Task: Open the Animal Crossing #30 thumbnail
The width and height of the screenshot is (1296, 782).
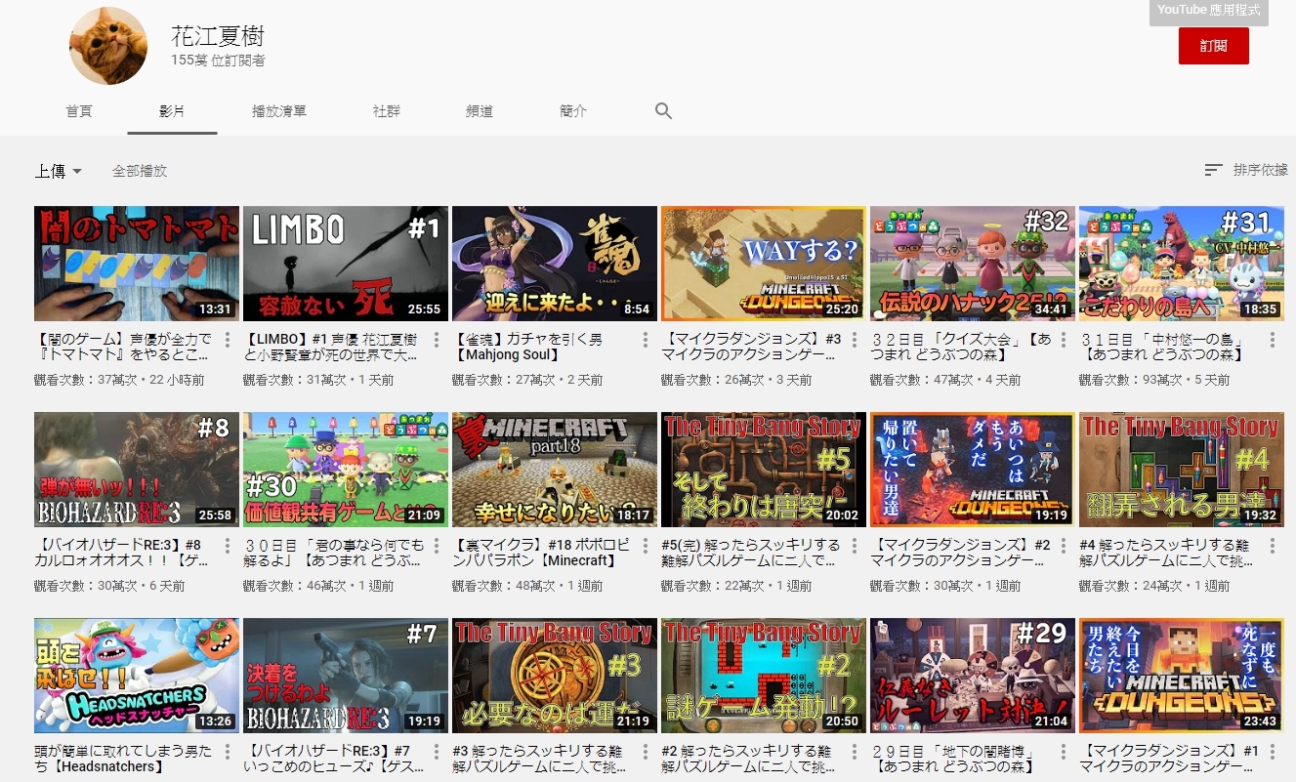Action: point(346,470)
